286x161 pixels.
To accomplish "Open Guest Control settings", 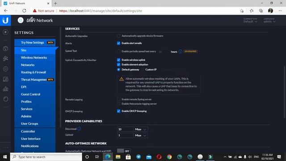I will [x=35, y=94].
